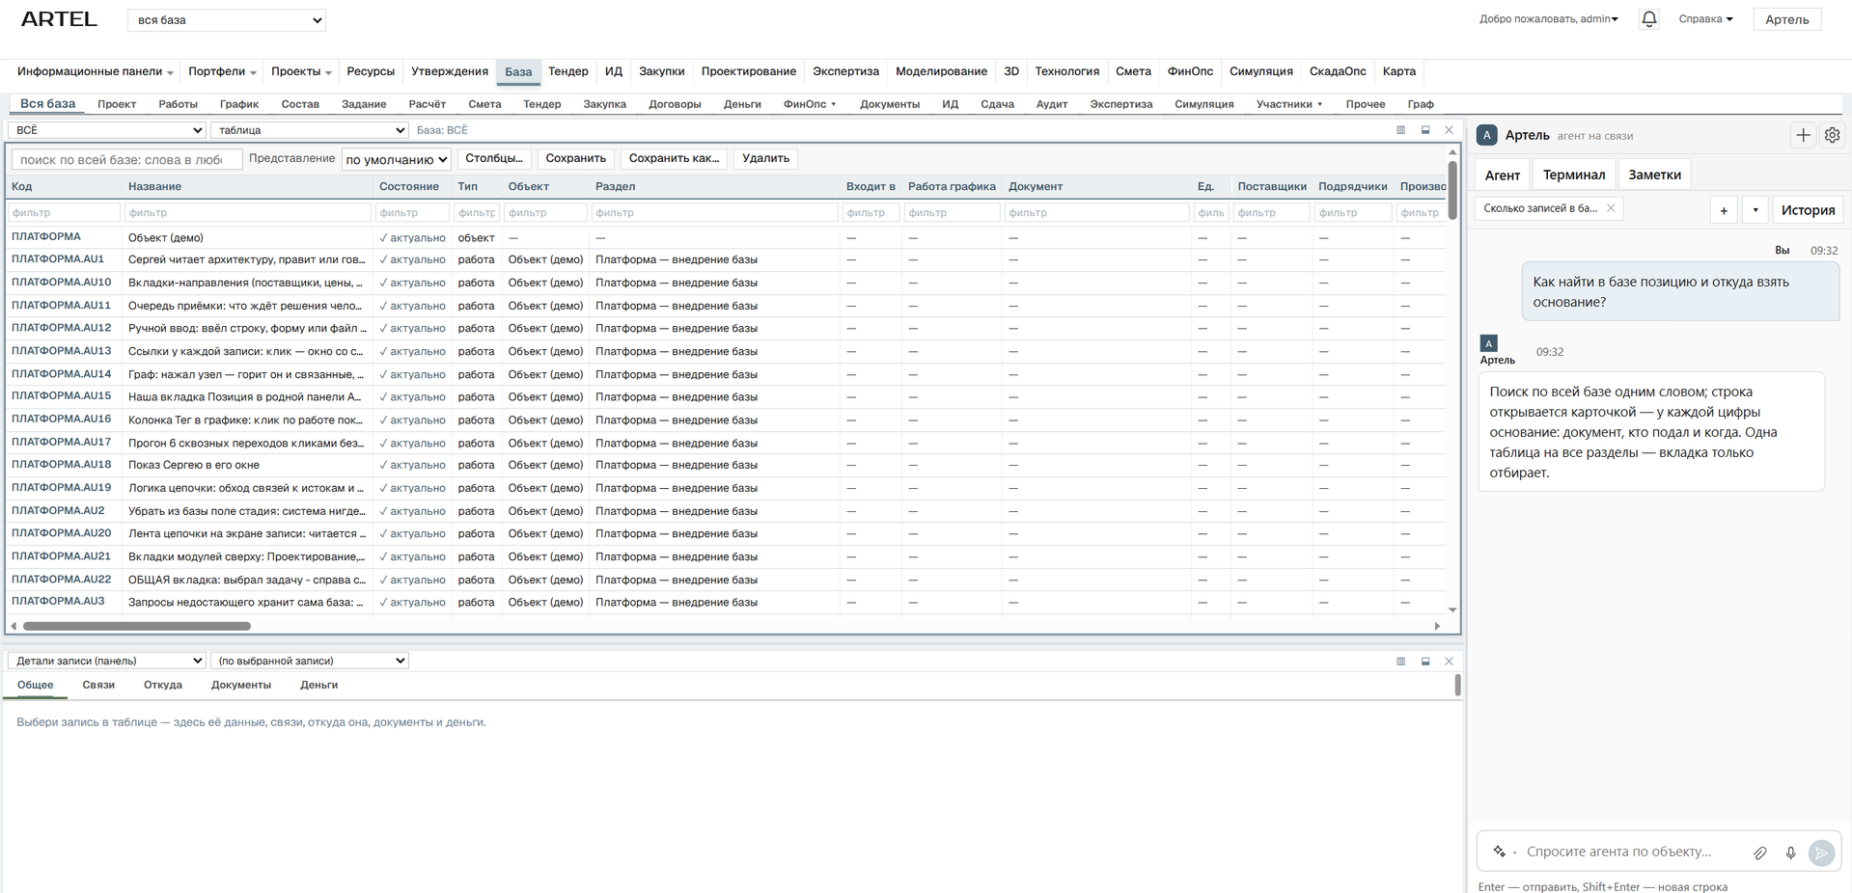Send message with the paper plane button
Image resolution: width=1852 pixels, height=893 pixels.
coord(1821,852)
